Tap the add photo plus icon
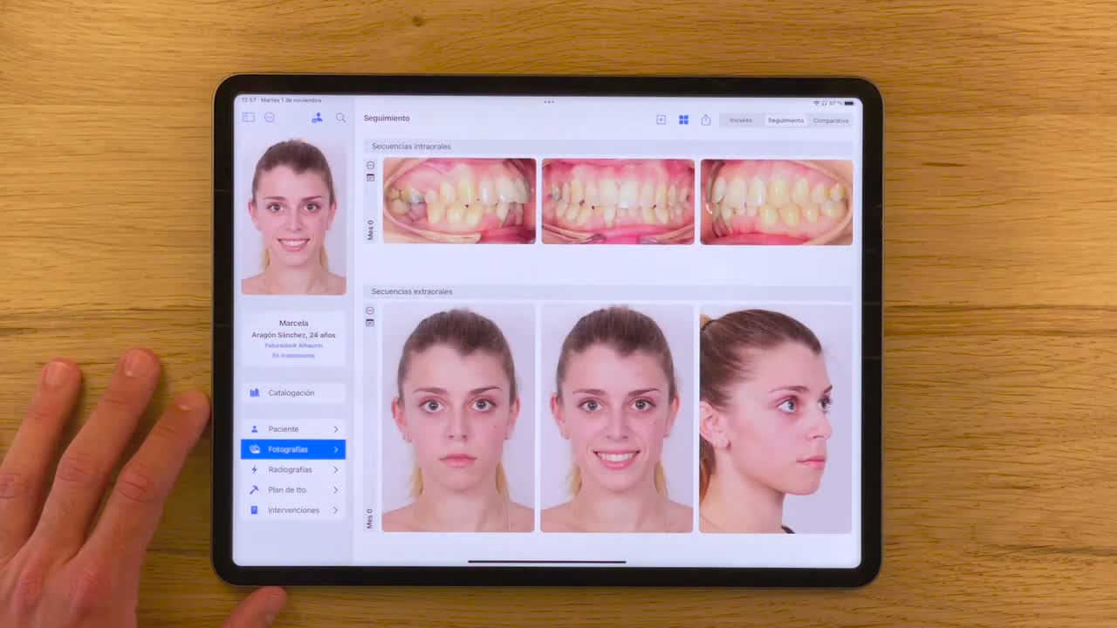 coord(661,119)
